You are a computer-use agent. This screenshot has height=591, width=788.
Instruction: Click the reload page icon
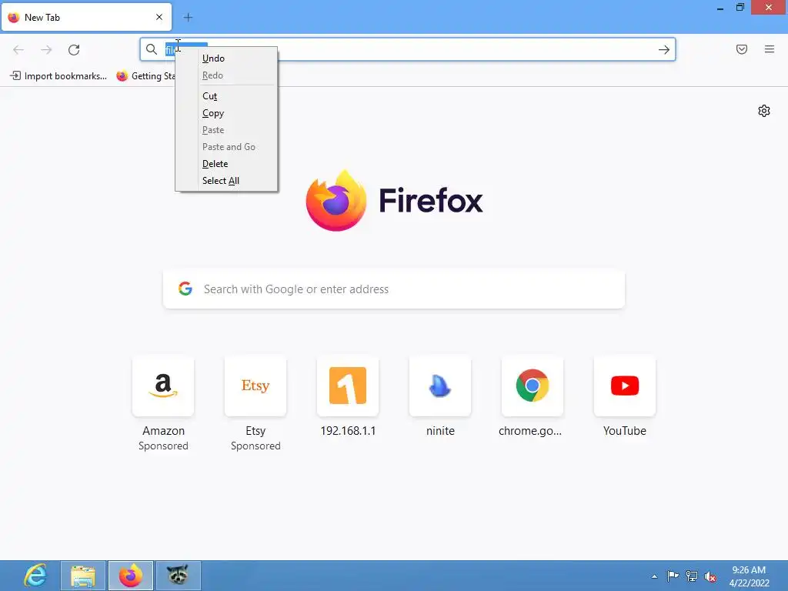tap(74, 50)
